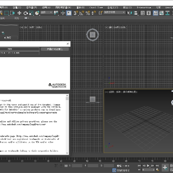Open the Time Configuration dialog
The width and height of the screenshot is (173, 173).
tap(157, 170)
